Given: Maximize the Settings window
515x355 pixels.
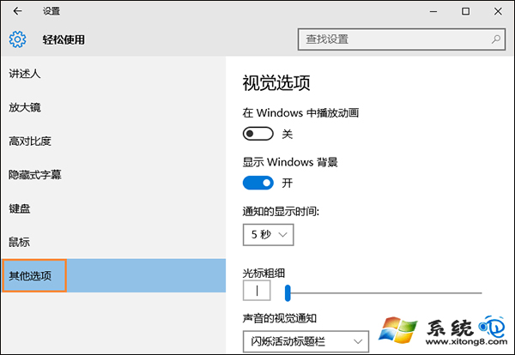Looking at the screenshot, I should click(x=465, y=11).
